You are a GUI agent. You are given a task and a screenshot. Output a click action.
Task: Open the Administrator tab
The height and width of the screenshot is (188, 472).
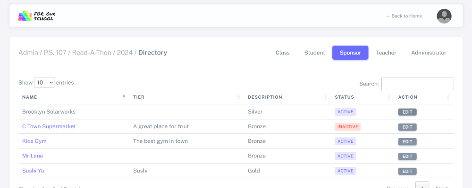[429, 53]
